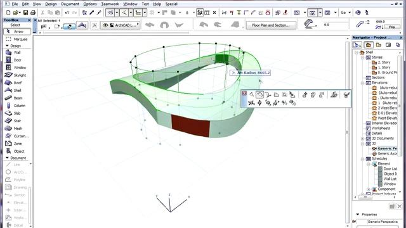406x228 pixels.
Task: Click the eyedropper pick-up parameters icon
Action: tap(91, 13)
